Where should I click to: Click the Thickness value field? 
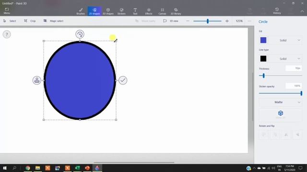tap(294, 68)
